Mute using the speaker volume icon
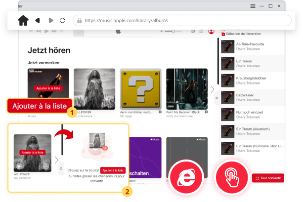This screenshot has width=303, height=202. tap(162, 31)
